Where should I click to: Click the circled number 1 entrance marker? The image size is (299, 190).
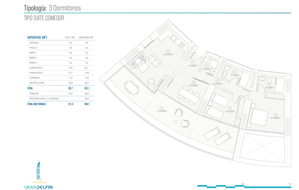[193, 63]
